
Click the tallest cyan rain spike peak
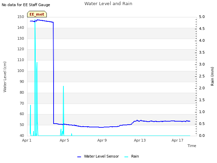point(35,20)
